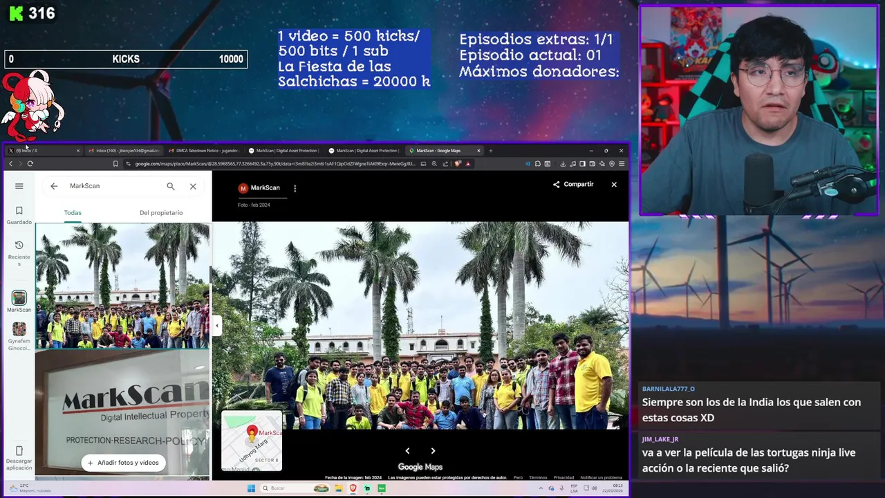Show next photo with right arrow
The width and height of the screenshot is (885, 498).
pos(433,451)
